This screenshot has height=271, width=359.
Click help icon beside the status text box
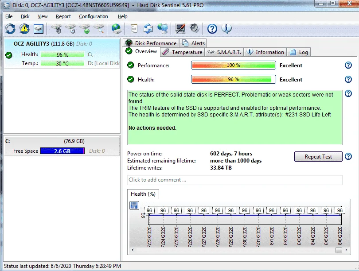tap(348, 93)
